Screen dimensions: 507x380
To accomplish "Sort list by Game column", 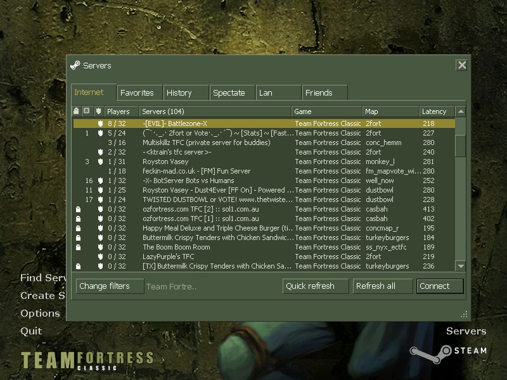I will (x=327, y=111).
